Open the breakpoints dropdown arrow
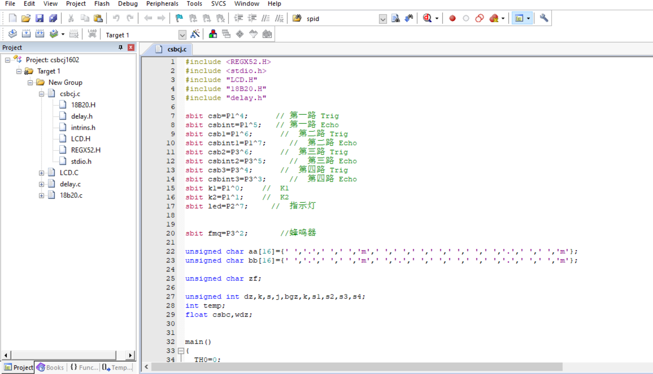Image resolution: width=653 pixels, height=374 pixels. point(503,19)
